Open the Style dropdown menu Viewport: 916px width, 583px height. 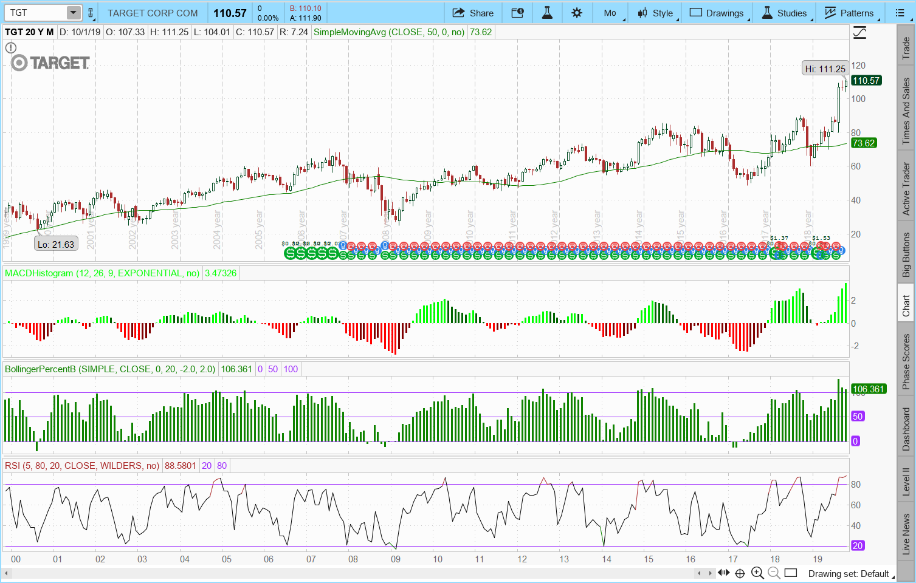tap(656, 13)
